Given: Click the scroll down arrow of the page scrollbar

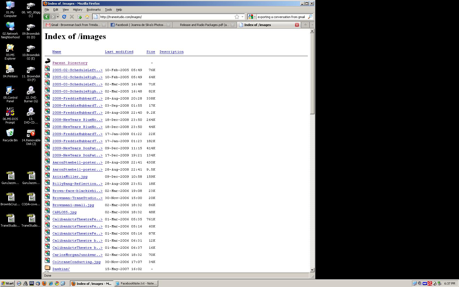Looking at the screenshot, I should [312, 270].
